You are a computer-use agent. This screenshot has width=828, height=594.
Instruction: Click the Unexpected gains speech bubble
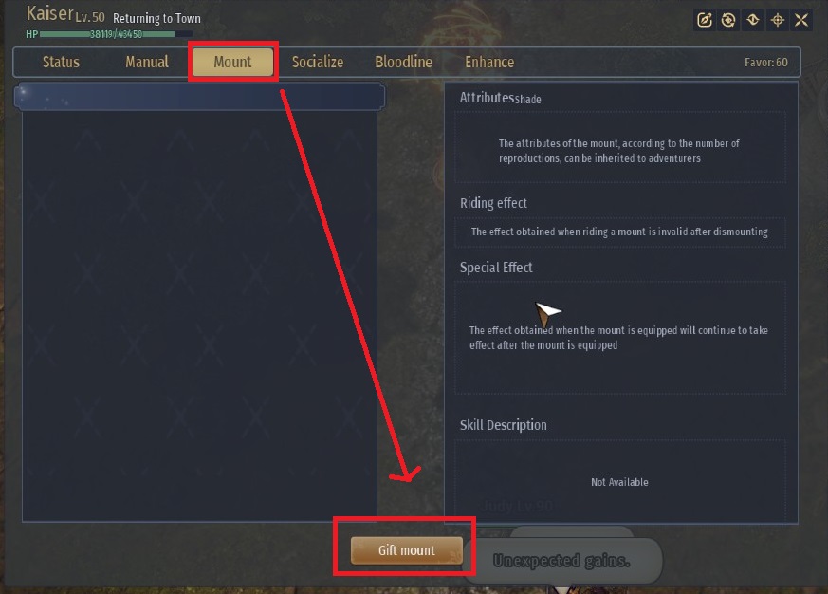point(561,560)
